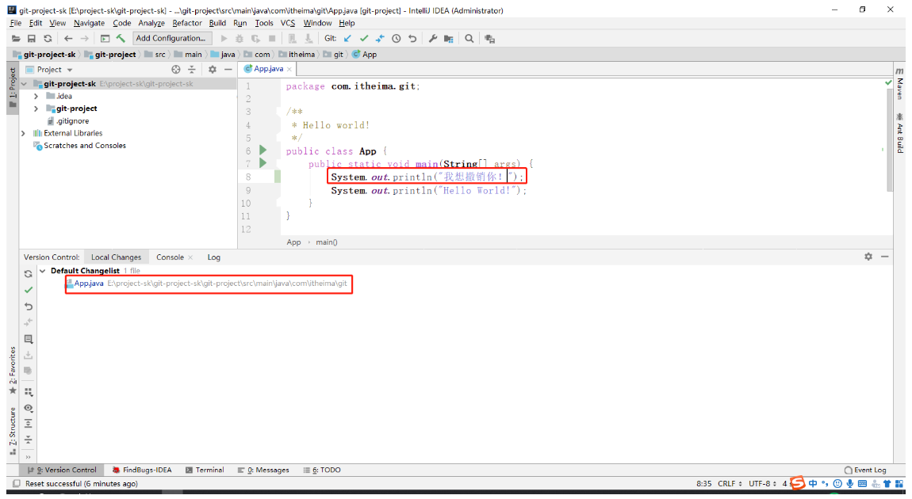This screenshot has height=499, width=912.
Task: Toggle Chinese/English input mode indicator
Action: click(x=813, y=483)
